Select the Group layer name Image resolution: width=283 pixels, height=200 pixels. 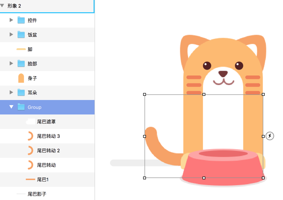coord(35,107)
